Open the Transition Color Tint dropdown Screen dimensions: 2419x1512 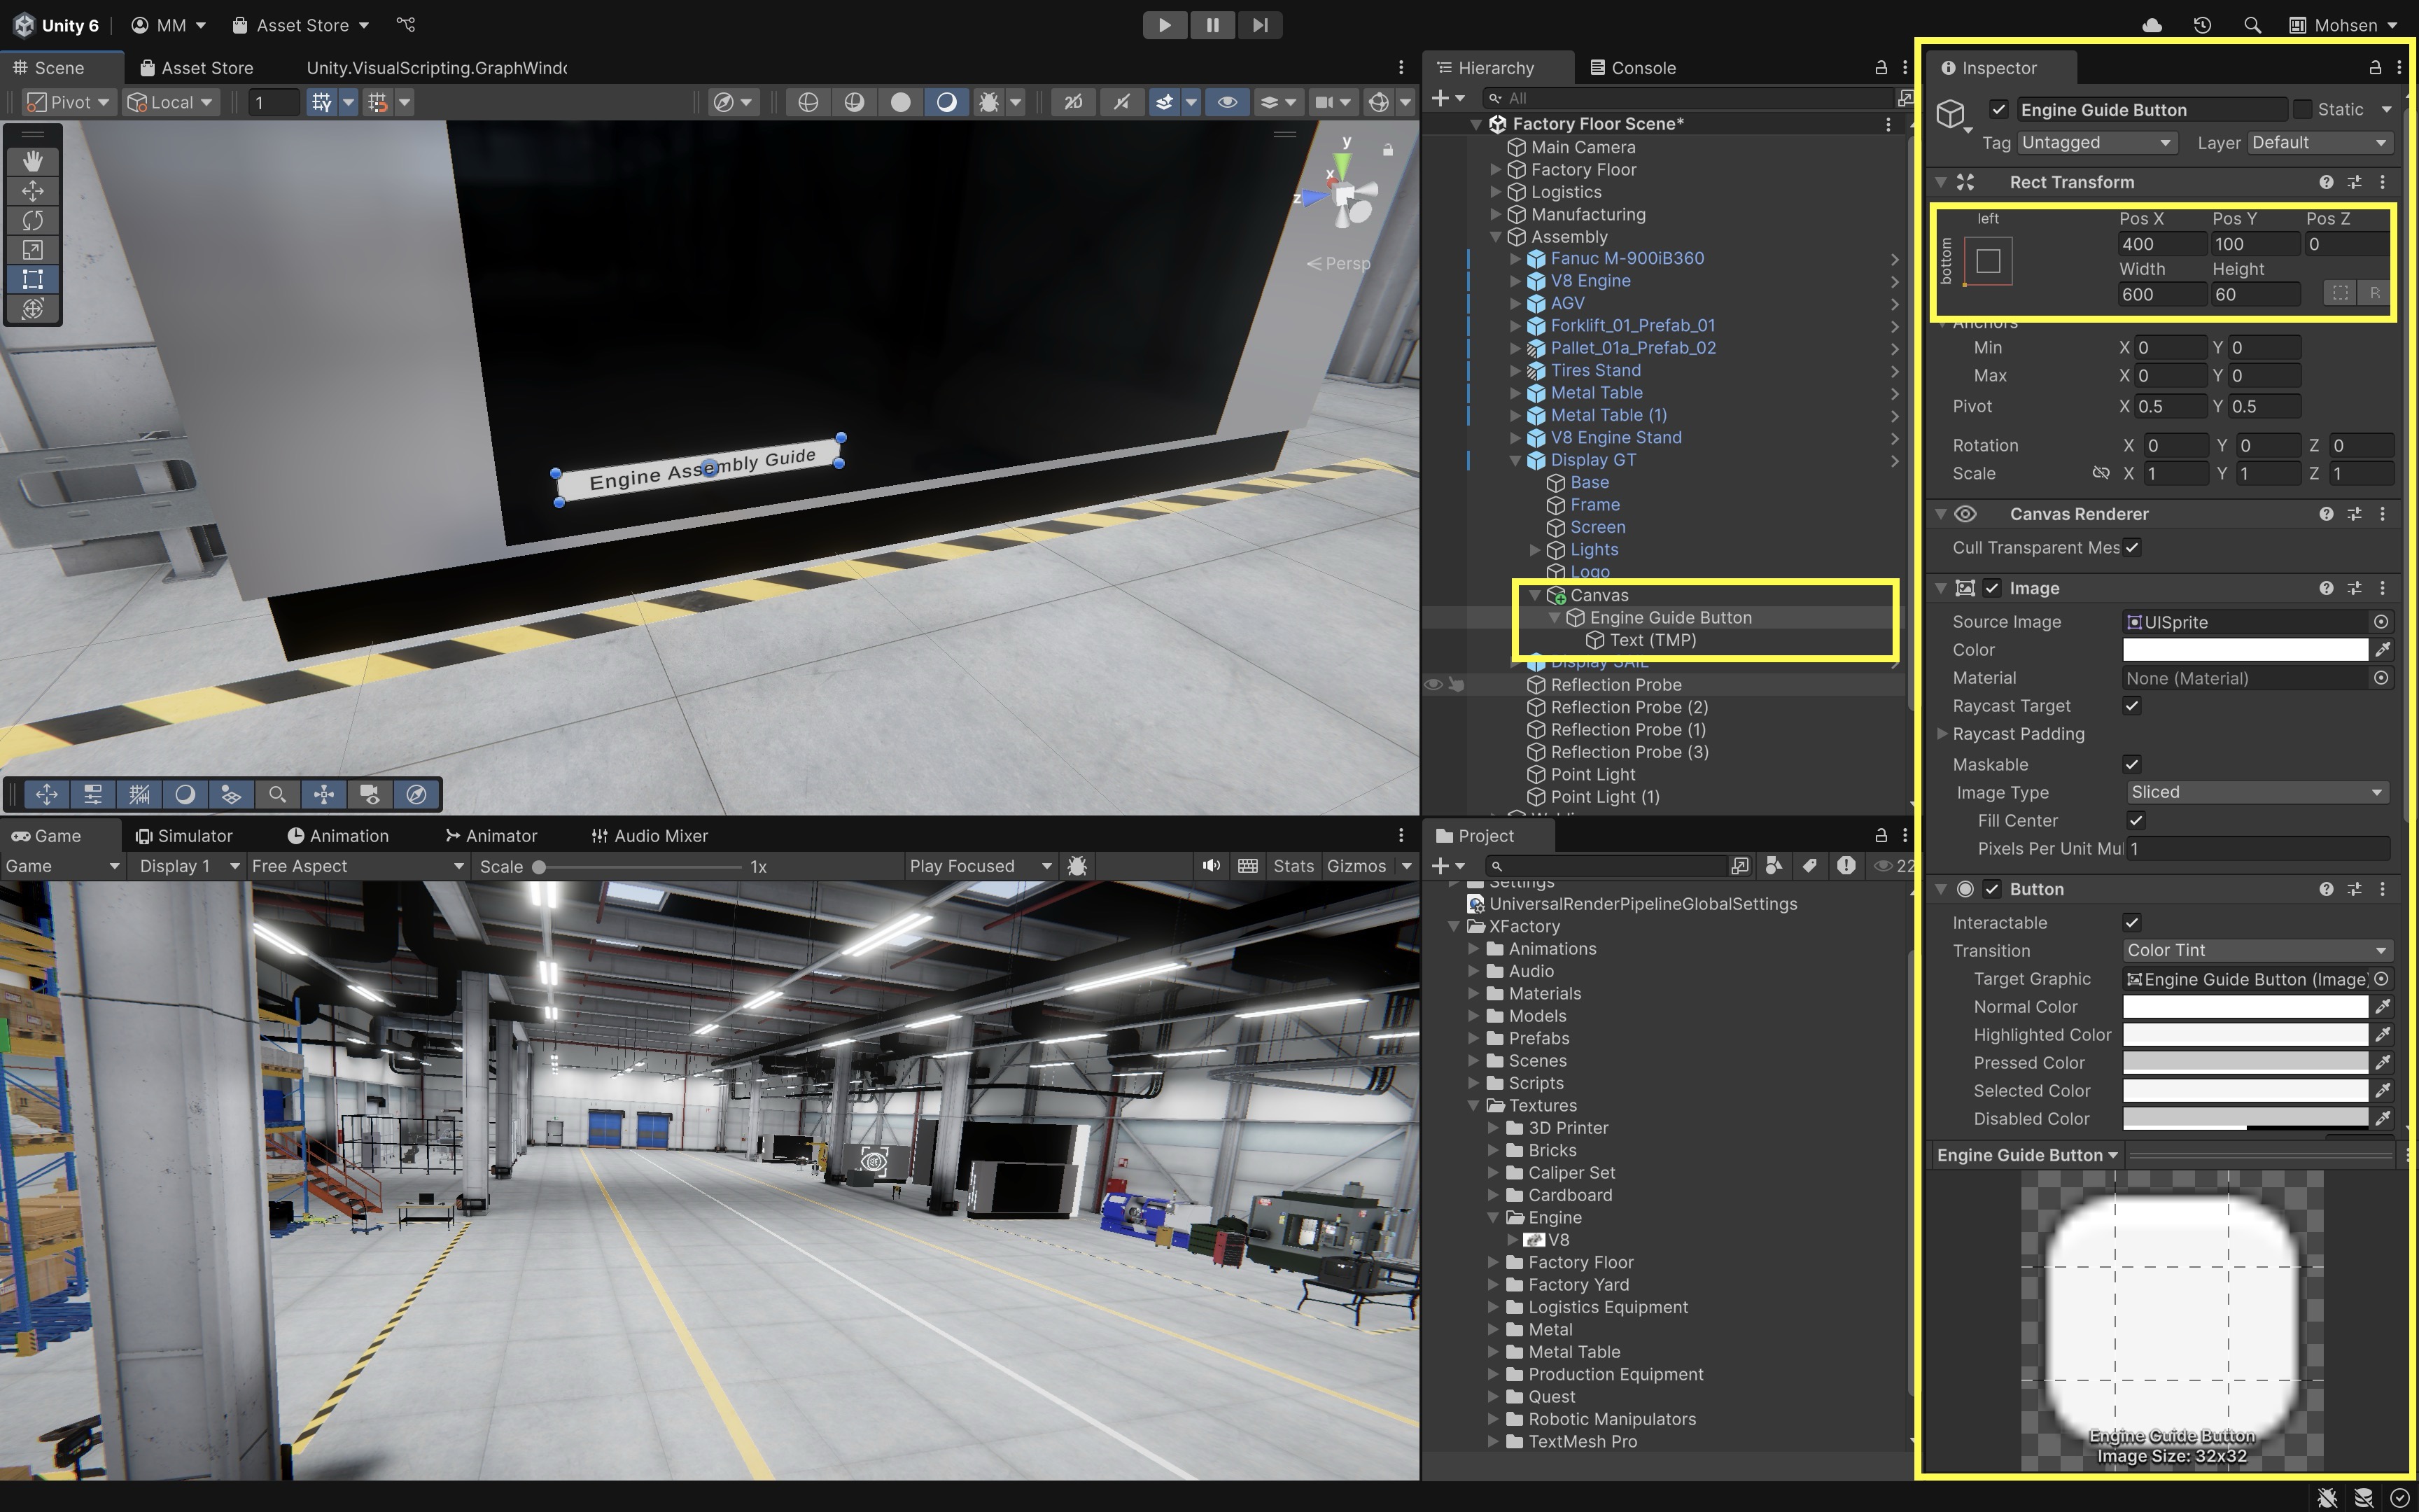click(x=2256, y=950)
